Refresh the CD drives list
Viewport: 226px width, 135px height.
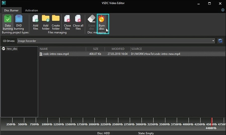pyautogui.click(x=220, y=41)
